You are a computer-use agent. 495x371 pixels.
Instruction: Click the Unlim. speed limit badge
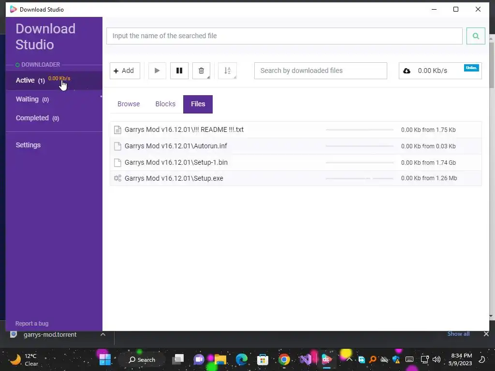[x=471, y=68]
